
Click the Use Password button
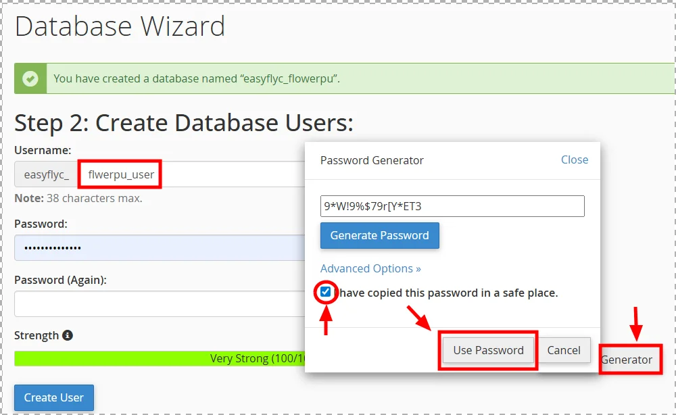click(x=488, y=350)
